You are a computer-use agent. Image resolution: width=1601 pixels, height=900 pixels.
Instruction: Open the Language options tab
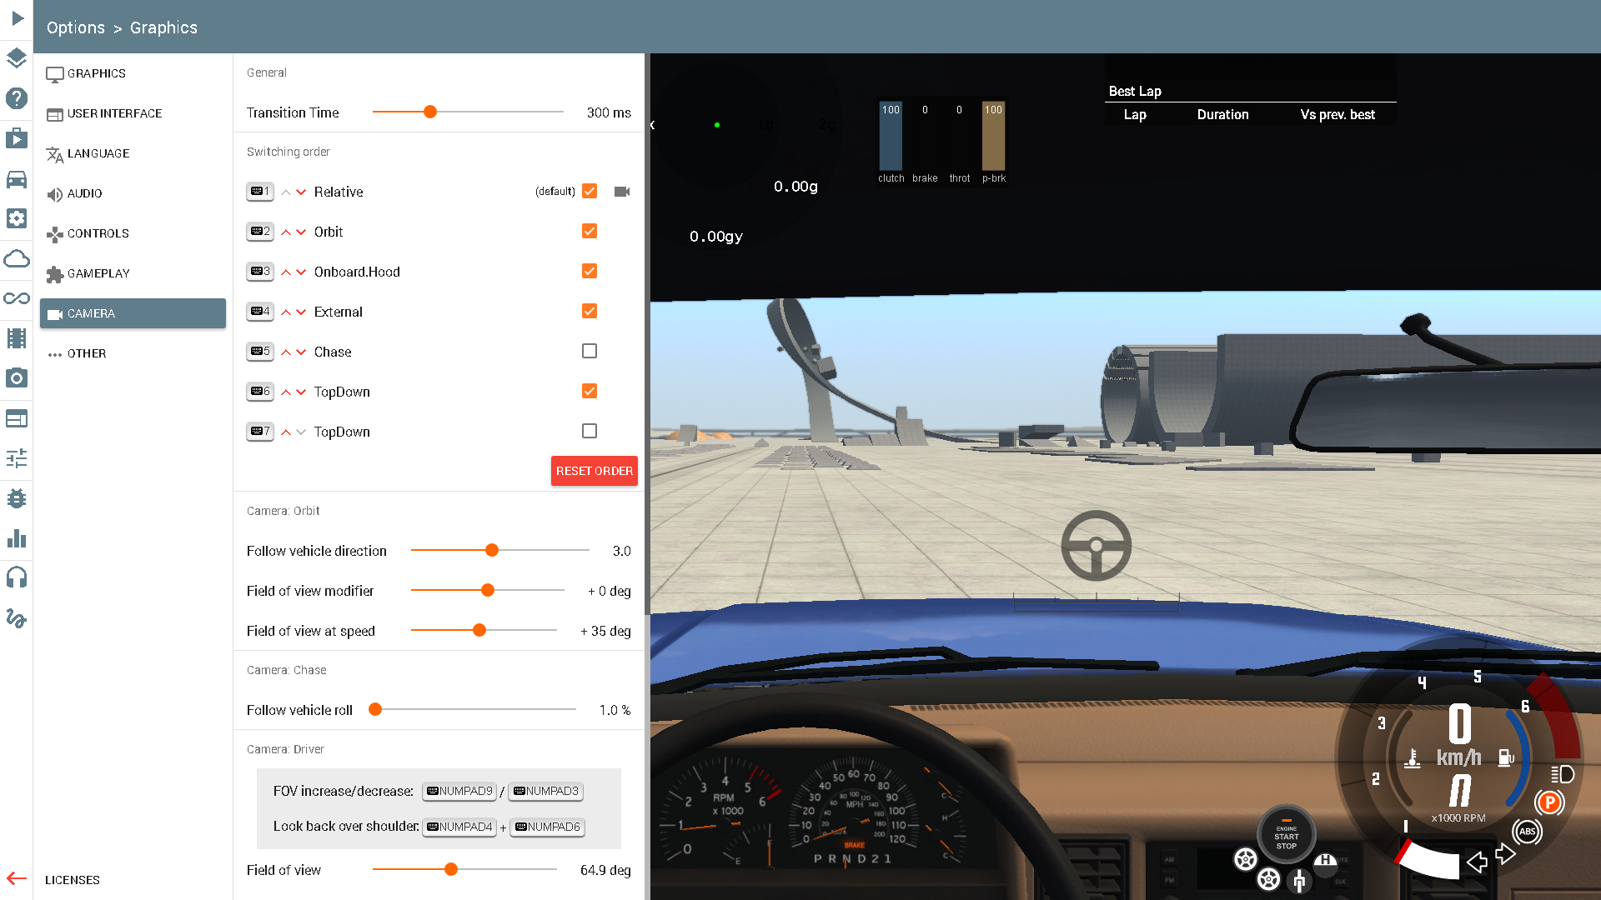click(133, 153)
